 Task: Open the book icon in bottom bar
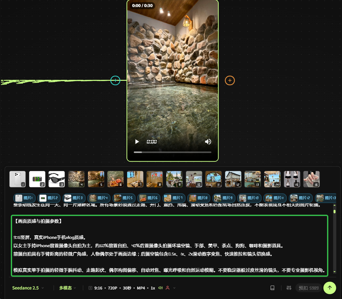[272, 288]
